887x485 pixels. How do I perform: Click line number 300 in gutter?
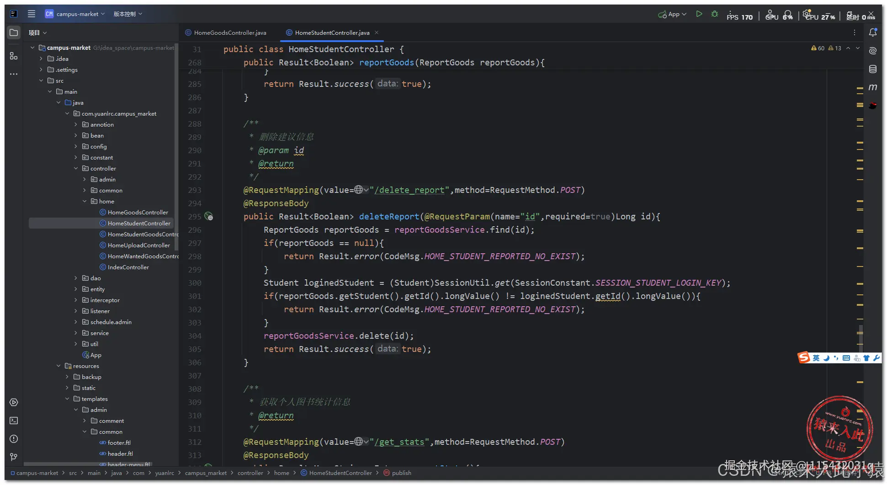pos(195,282)
